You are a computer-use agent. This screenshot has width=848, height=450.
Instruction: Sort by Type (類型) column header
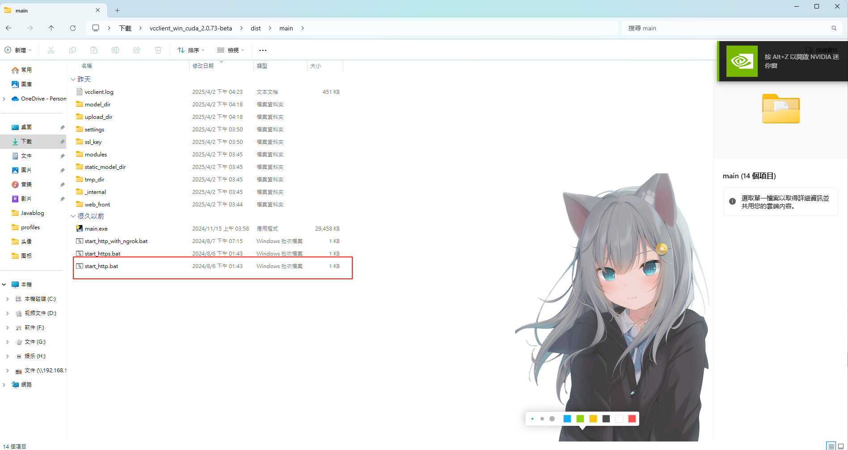[262, 66]
